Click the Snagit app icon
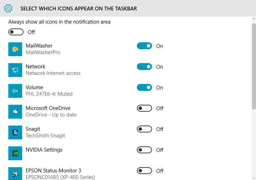This screenshot has width=256, height=180. pyautogui.click(x=15, y=132)
